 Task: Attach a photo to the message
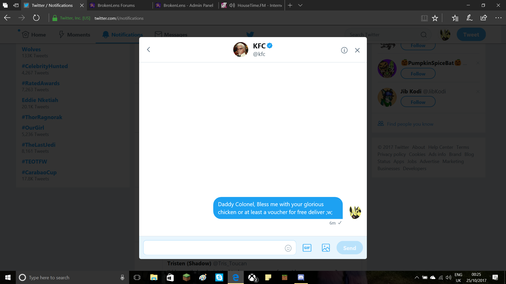coord(326,248)
